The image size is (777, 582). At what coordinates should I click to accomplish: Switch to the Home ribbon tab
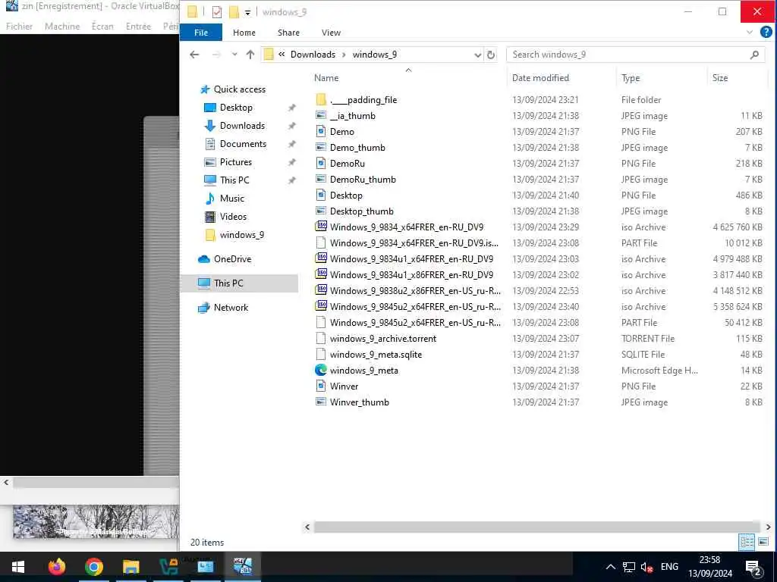[x=244, y=33]
